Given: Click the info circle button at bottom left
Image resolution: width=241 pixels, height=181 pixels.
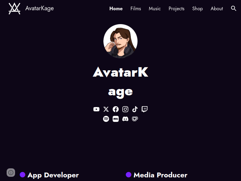Looking at the screenshot, I should tap(11, 173).
